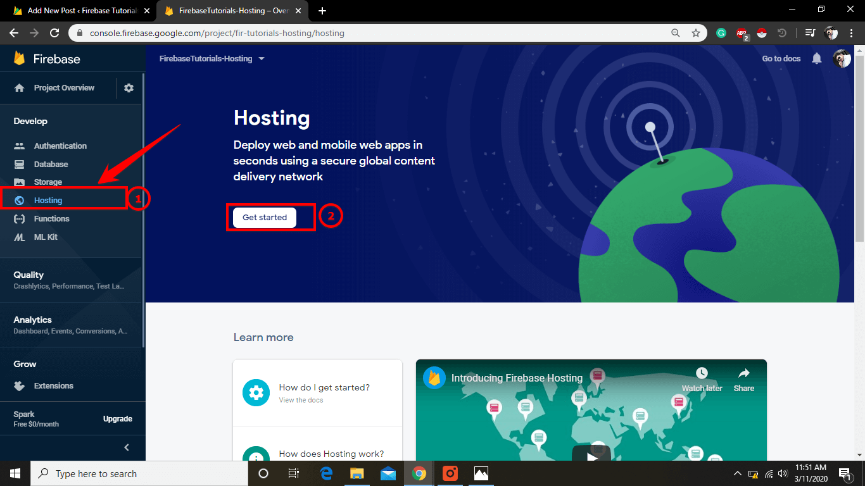Image resolution: width=865 pixels, height=486 pixels.
Task: Open ML Kit section
Action: coord(46,237)
